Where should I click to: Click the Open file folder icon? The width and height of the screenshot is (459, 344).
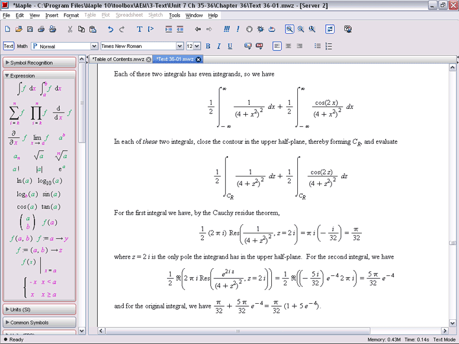18,29
